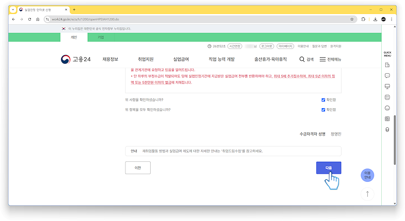The width and height of the screenshot is (405, 221).
Task: Open the 이용안내 link in top bar
Action: tap(303, 46)
